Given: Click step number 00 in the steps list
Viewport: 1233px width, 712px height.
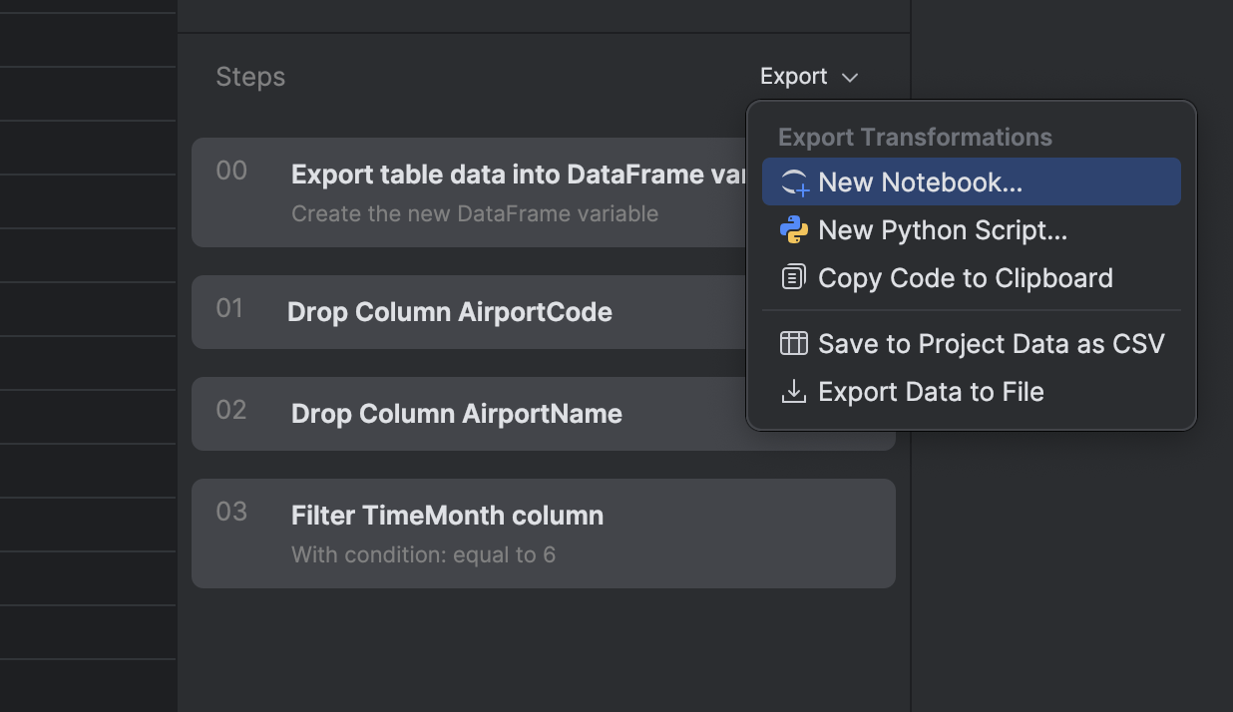Looking at the screenshot, I should point(231,172).
